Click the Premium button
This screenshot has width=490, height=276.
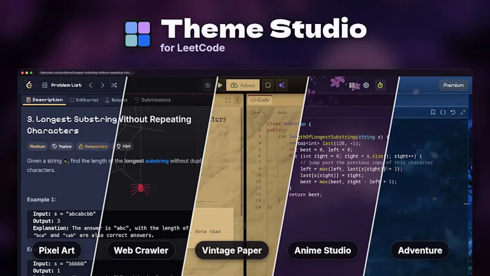[453, 85]
